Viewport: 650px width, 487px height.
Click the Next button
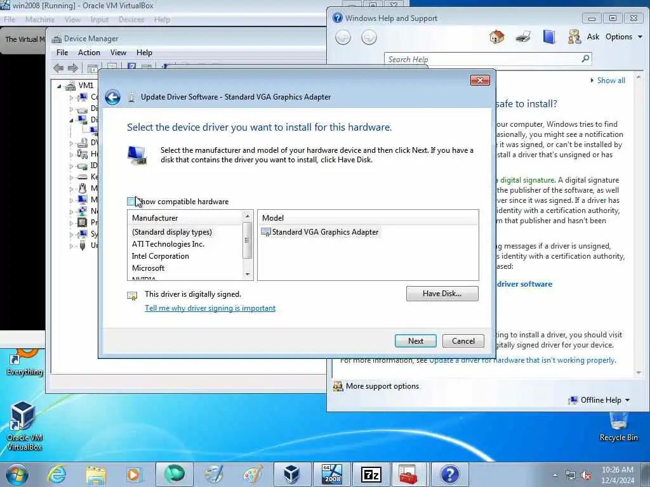415,341
